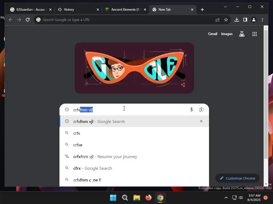Click the Customize Chrome button

(x=238, y=178)
